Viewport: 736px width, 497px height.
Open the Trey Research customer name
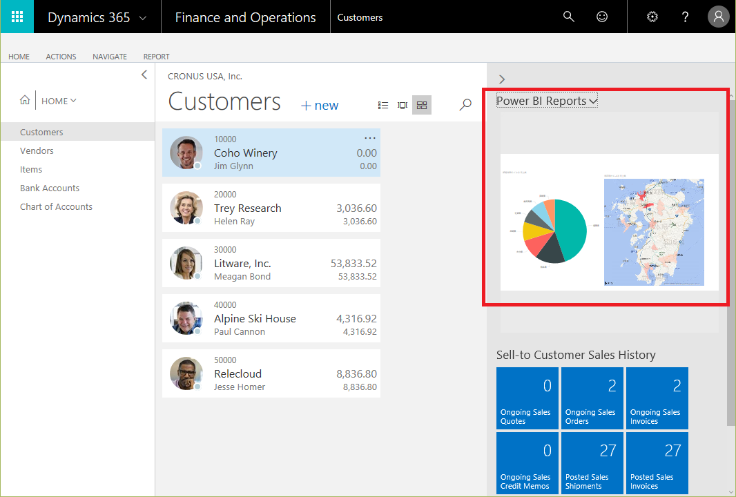pyautogui.click(x=248, y=208)
